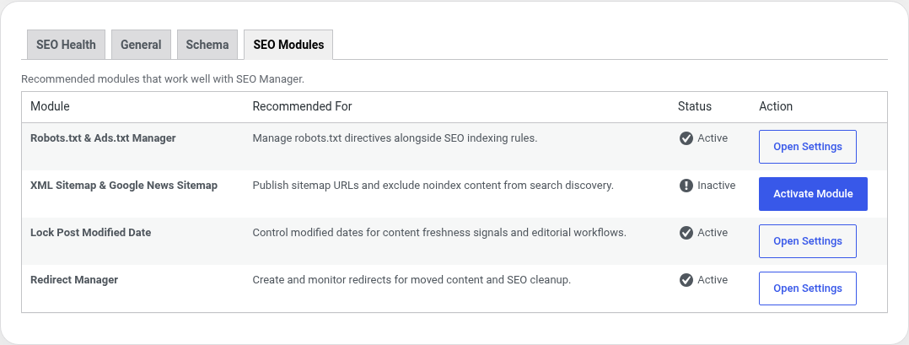Select the Robots.txt & Ads.txt Manager module name
The width and height of the screenshot is (909, 345).
coord(103,138)
